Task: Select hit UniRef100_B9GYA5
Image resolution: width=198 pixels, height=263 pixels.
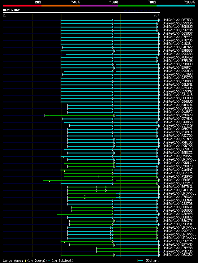Action: tap(178, 30)
